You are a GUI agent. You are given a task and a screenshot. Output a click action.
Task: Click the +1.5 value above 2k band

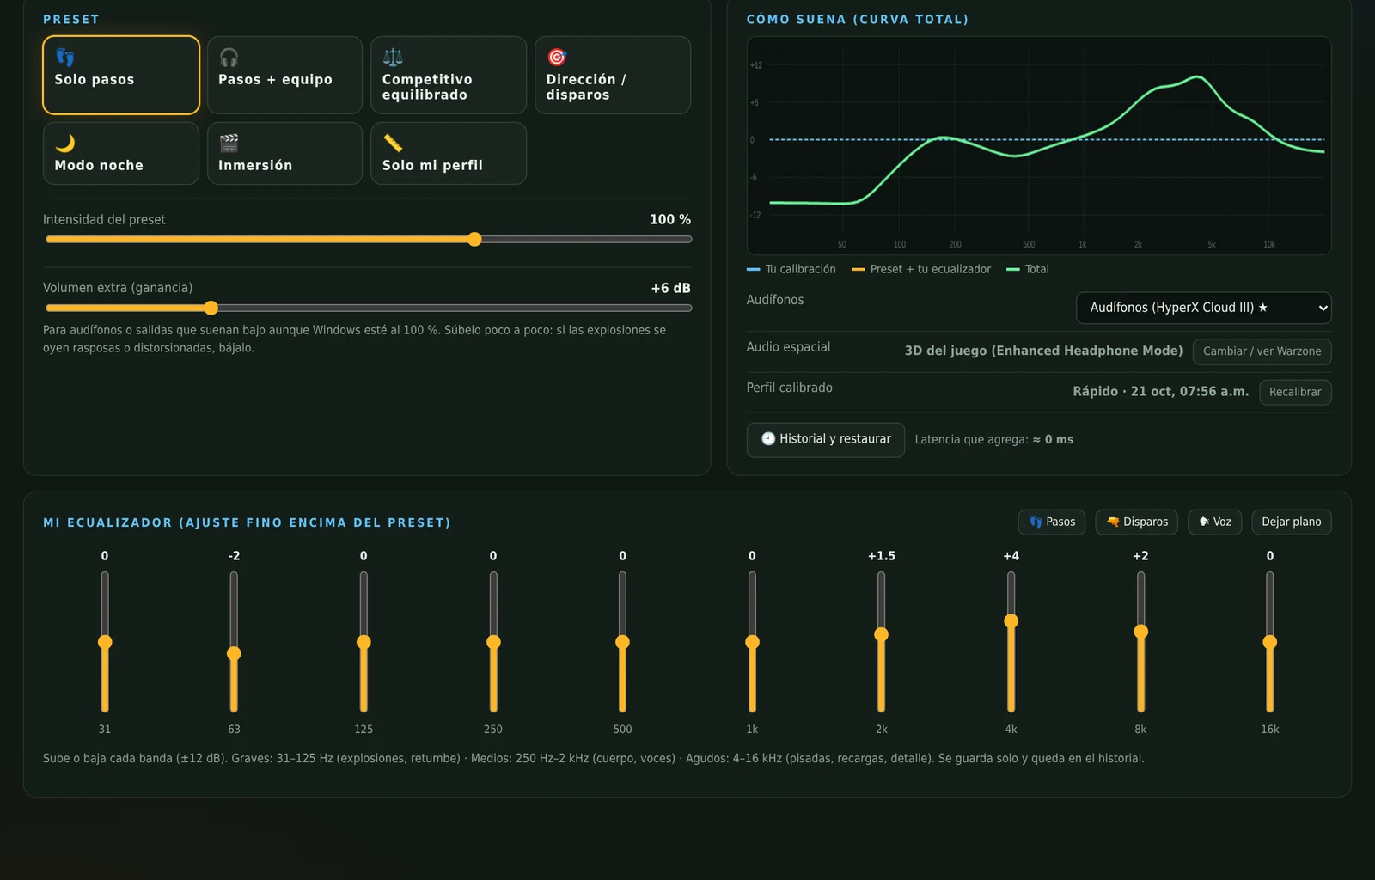[881, 556]
